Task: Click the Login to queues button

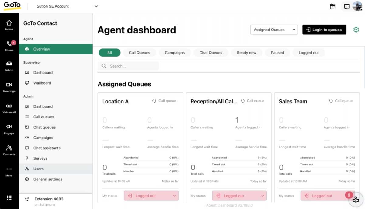Action: [x=324, y=30]
